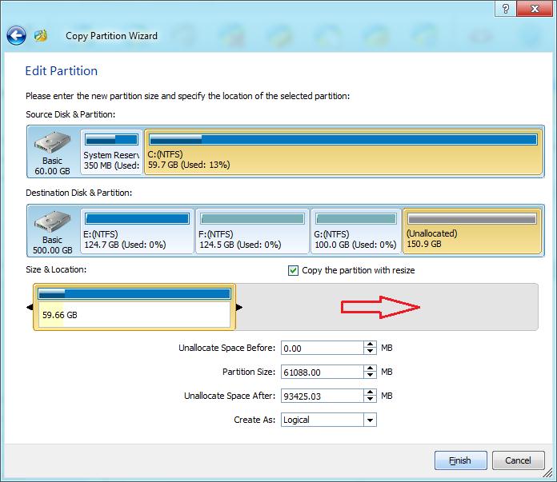Decrease Unallocate Space Before value

[370, 352]
